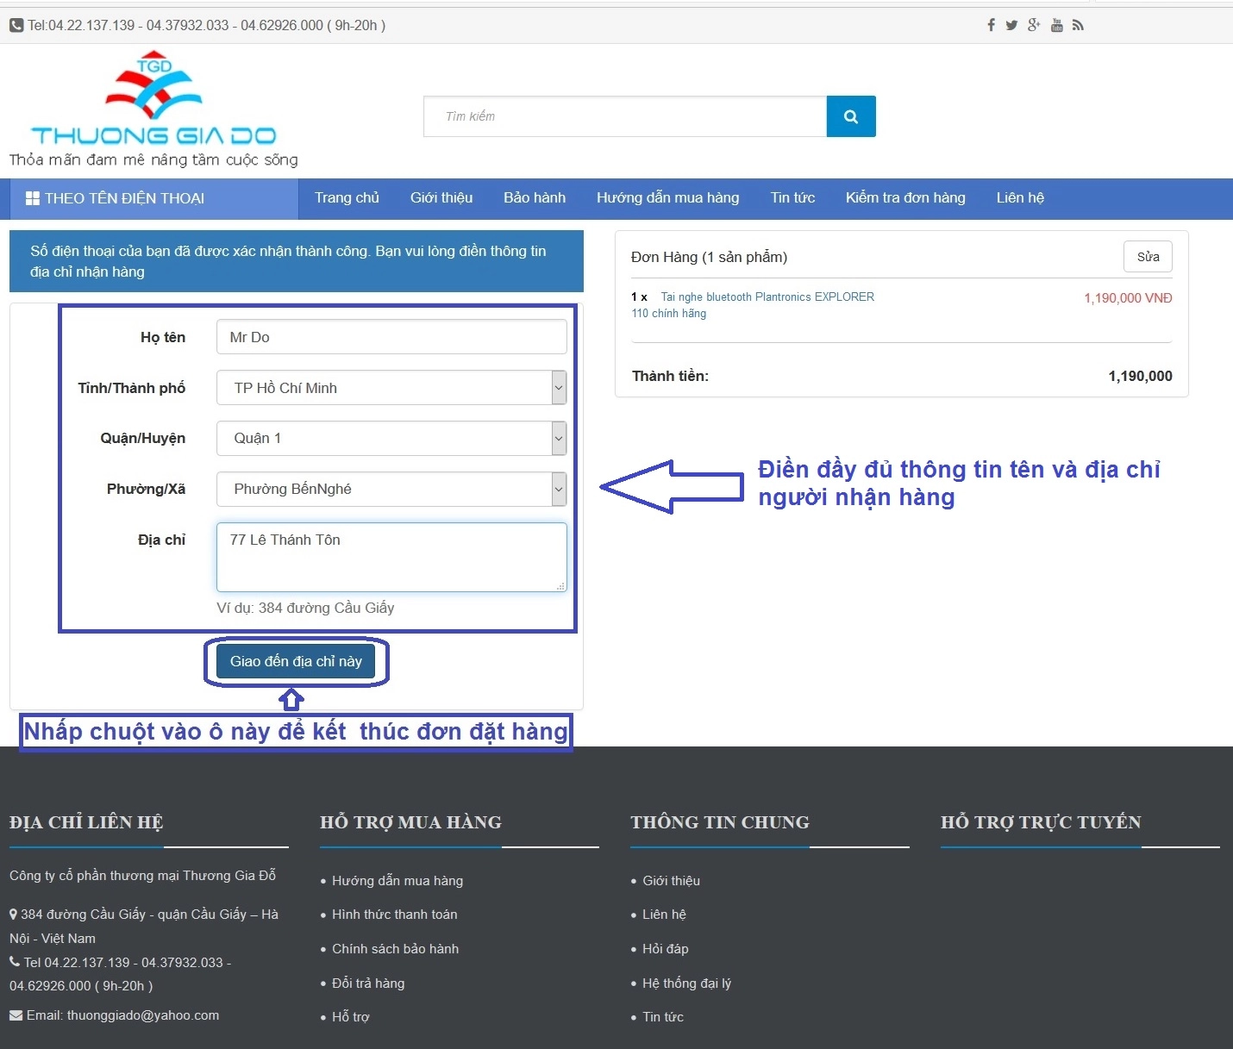Click grid icon beside THEO TÊN ĐIỆN THOẠI

point(33,198)
